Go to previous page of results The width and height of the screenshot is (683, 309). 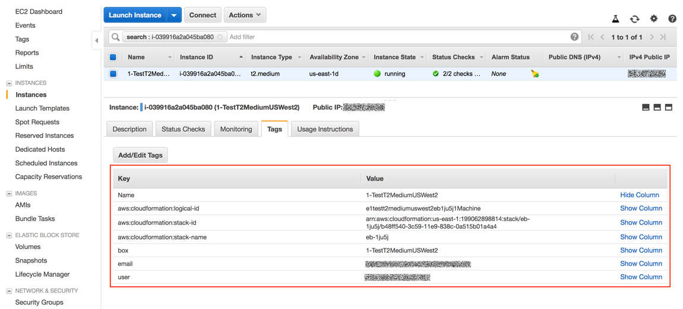point(602,37)
